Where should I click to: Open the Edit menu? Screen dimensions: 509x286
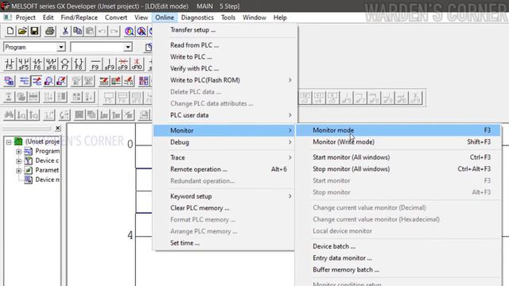pos(48,17)
